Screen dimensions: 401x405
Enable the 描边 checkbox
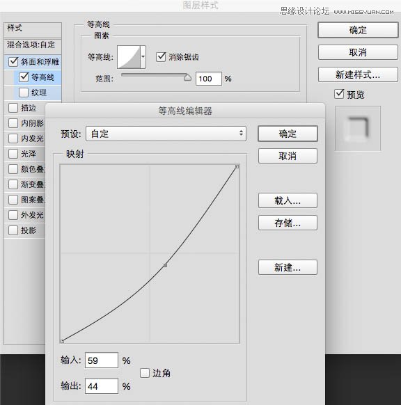pyautogui.click(x=13, y=108)
